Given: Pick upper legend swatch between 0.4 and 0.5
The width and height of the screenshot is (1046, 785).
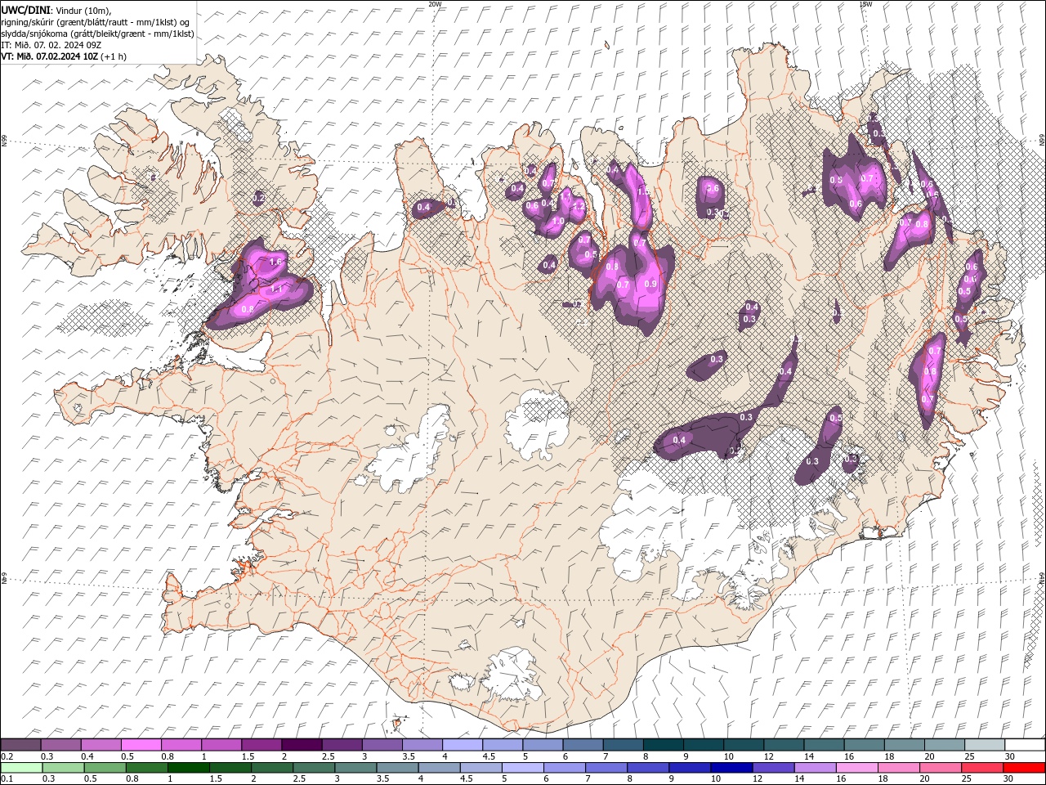Looking at the screenshot, I should point(101,745).
